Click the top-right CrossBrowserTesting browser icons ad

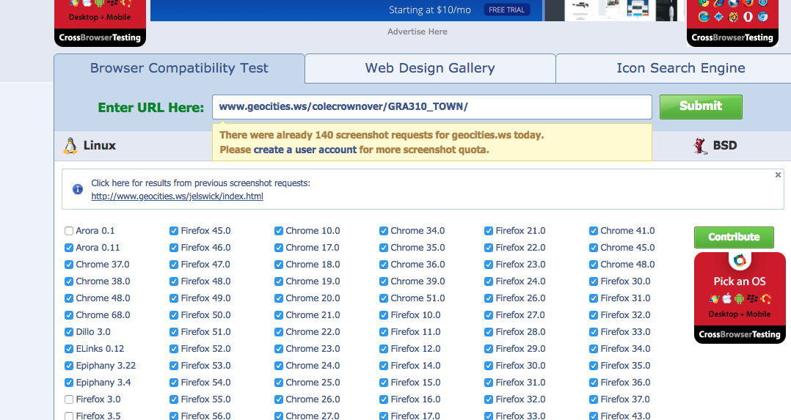[732, 23]
